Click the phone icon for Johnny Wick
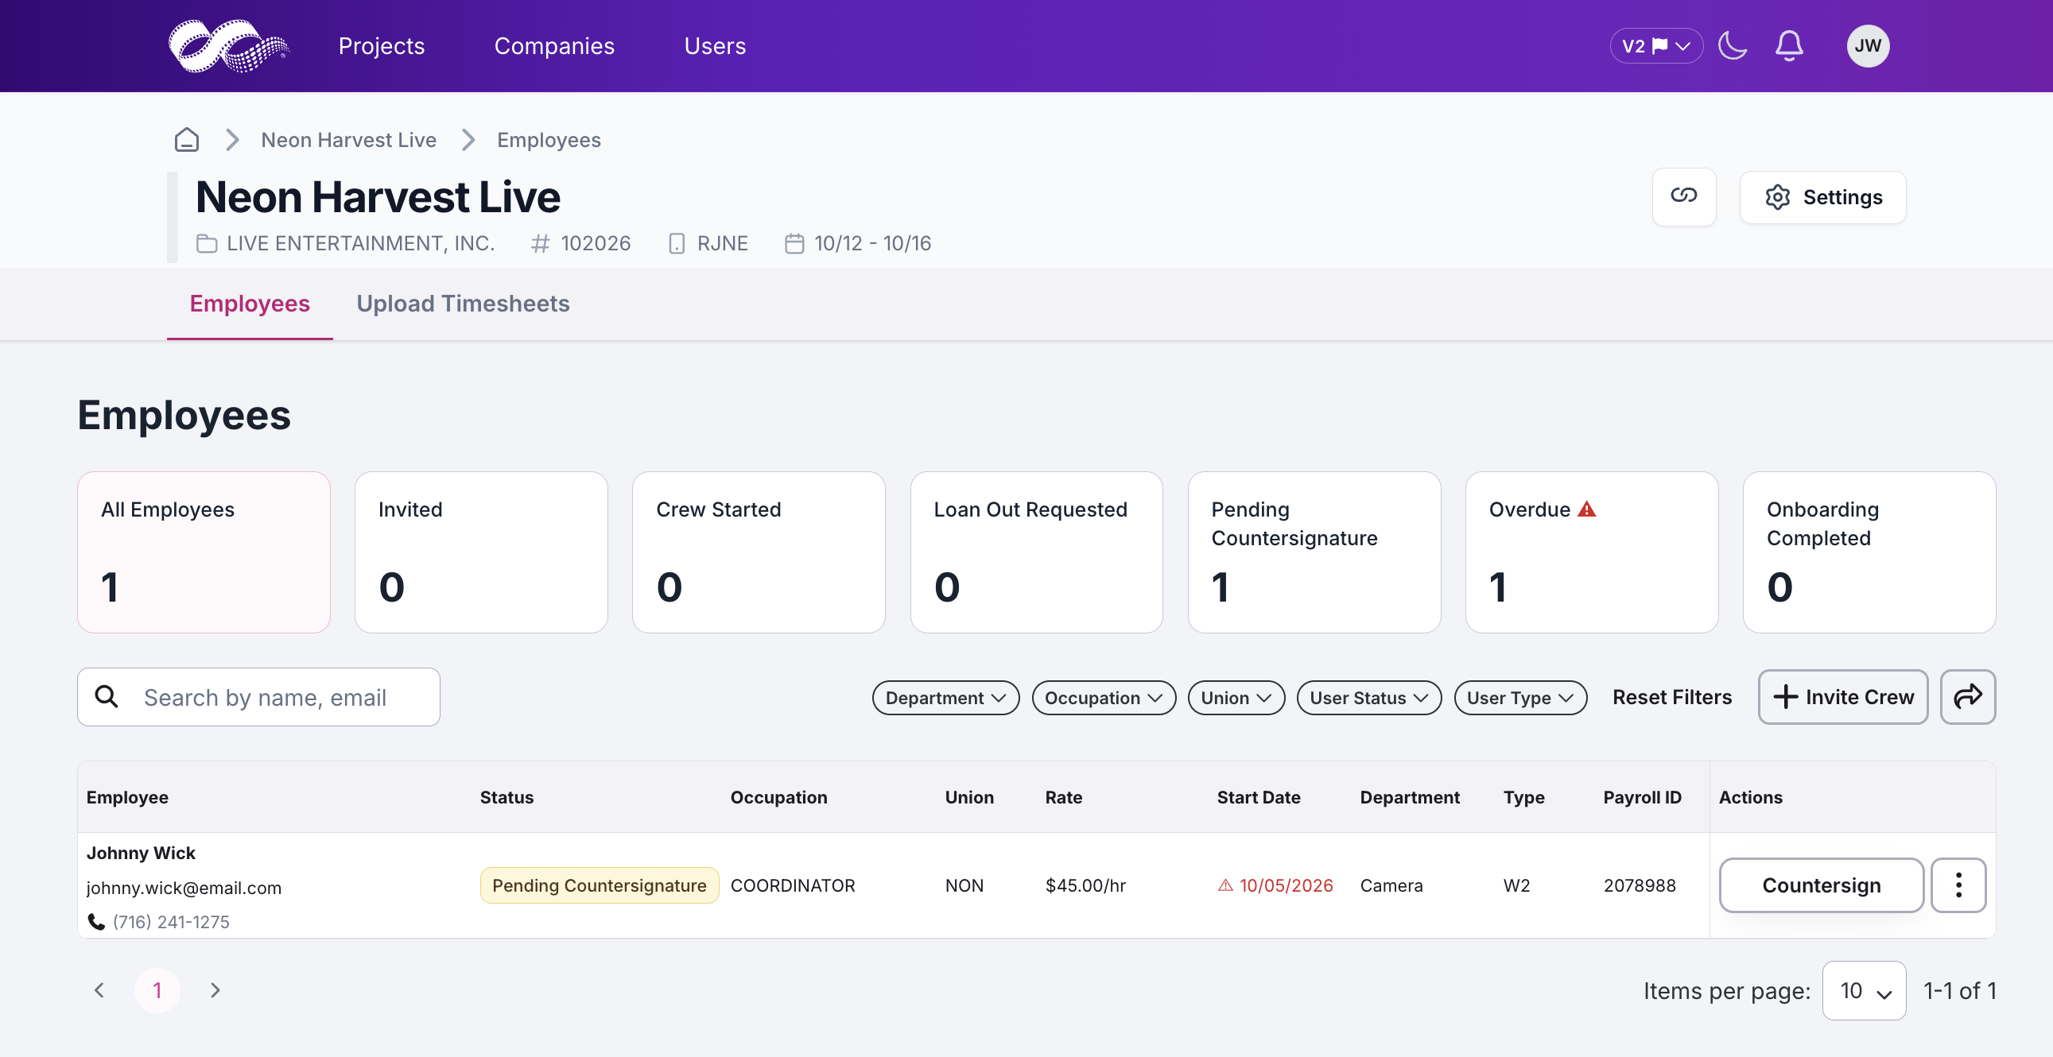The image size is (2053, 1057). coord(96,922)
